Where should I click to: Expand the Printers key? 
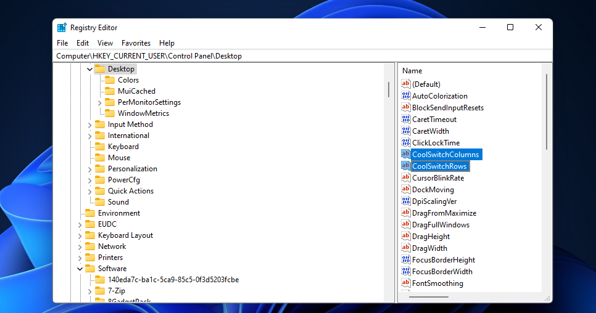tap(80, 258)
